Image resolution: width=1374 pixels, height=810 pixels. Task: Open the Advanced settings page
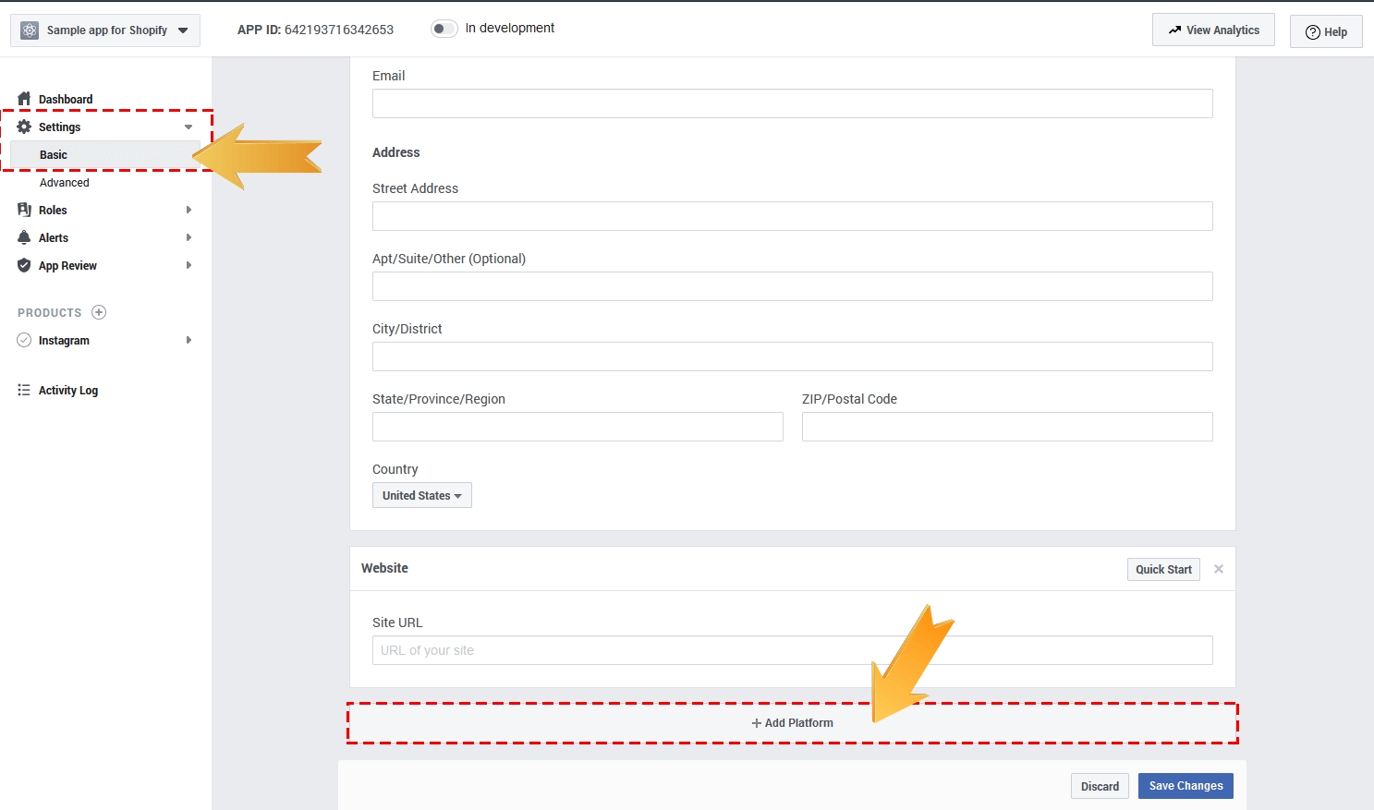[x=65, y=183]
